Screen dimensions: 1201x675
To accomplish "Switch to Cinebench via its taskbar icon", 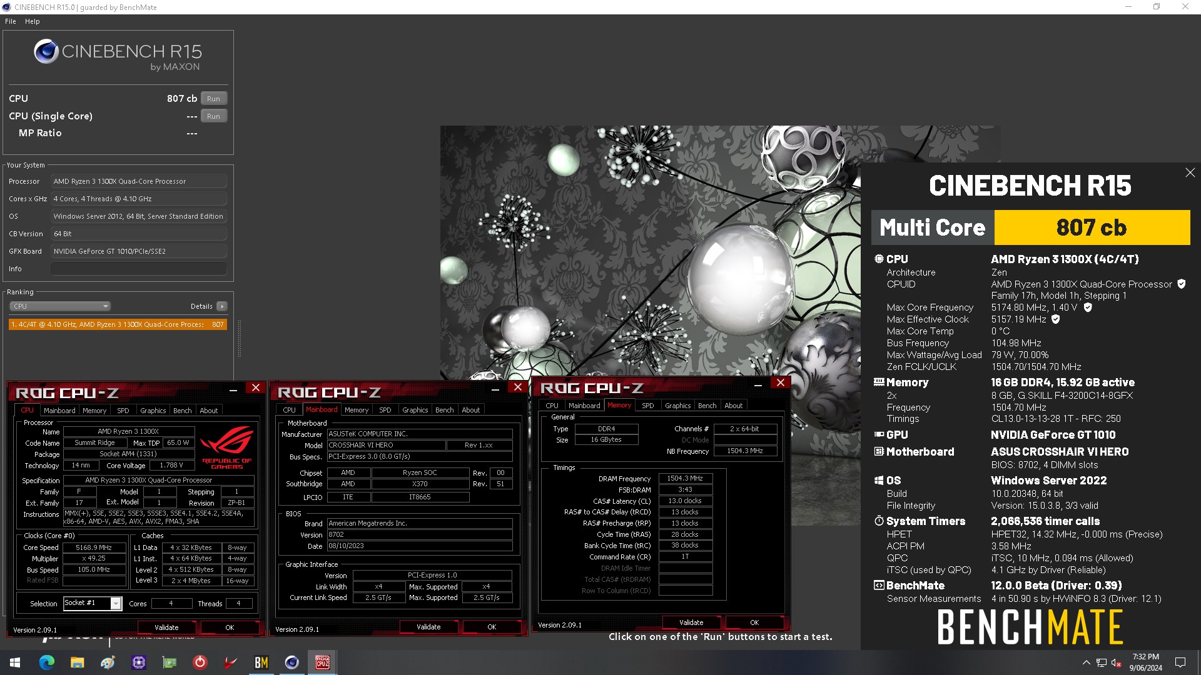I will click(x=291, y=662).
